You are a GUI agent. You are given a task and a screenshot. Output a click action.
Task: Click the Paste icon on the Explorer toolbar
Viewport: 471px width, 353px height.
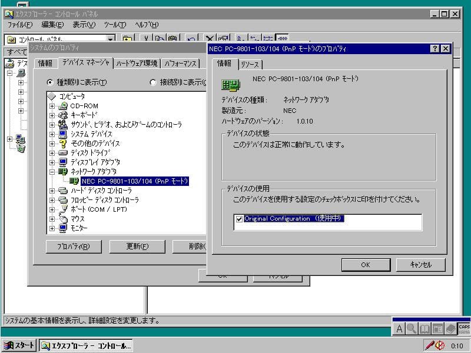(173, 38)
